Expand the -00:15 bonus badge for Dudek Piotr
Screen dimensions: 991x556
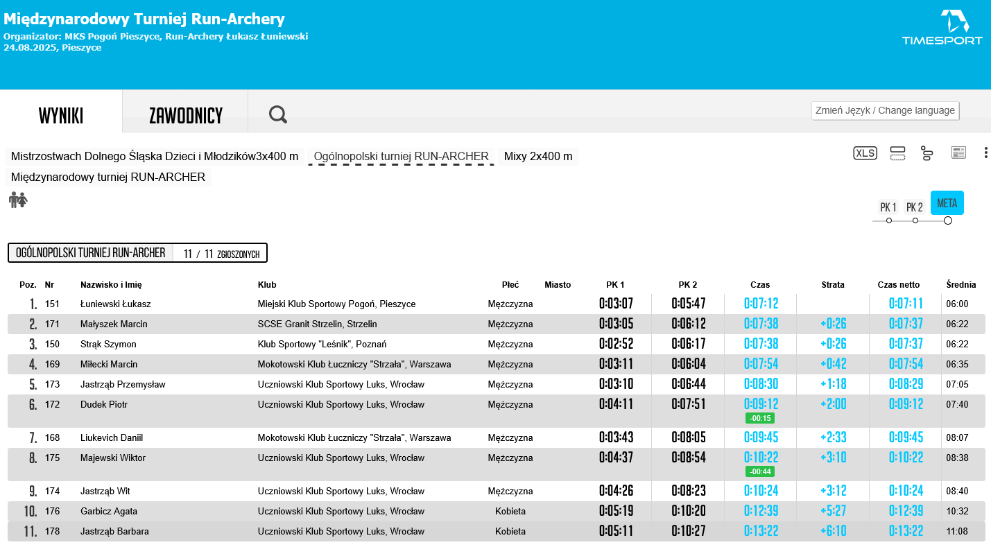click(759, 418)
